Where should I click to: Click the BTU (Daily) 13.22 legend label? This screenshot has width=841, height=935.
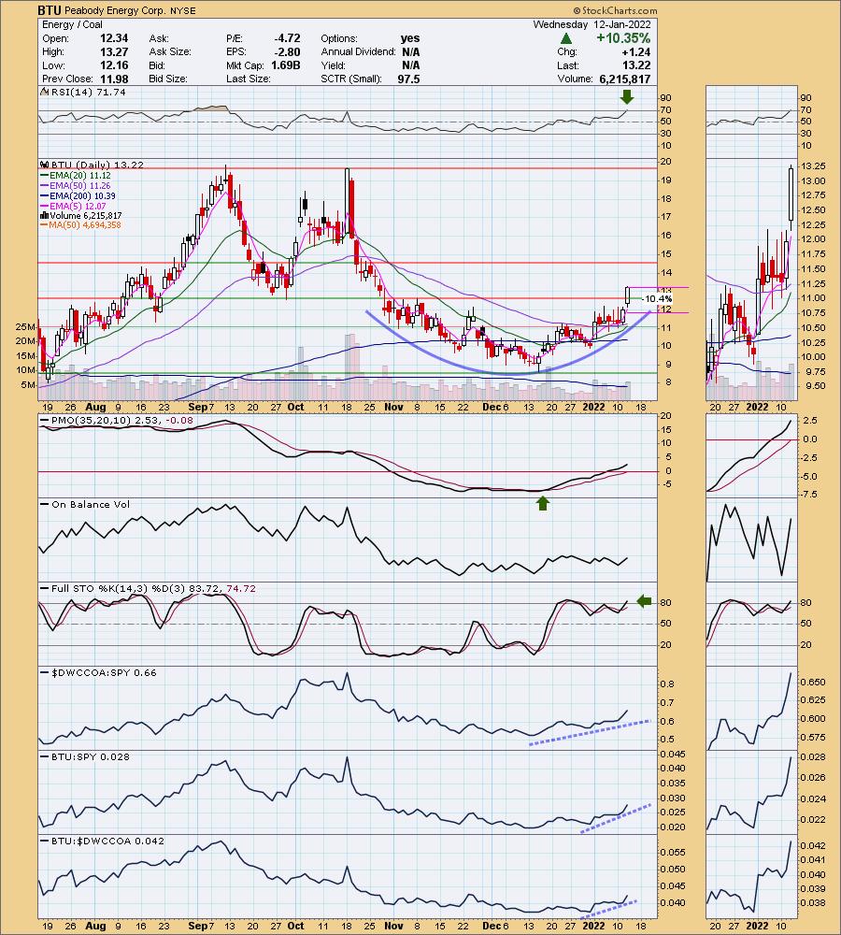click(93, 165)
